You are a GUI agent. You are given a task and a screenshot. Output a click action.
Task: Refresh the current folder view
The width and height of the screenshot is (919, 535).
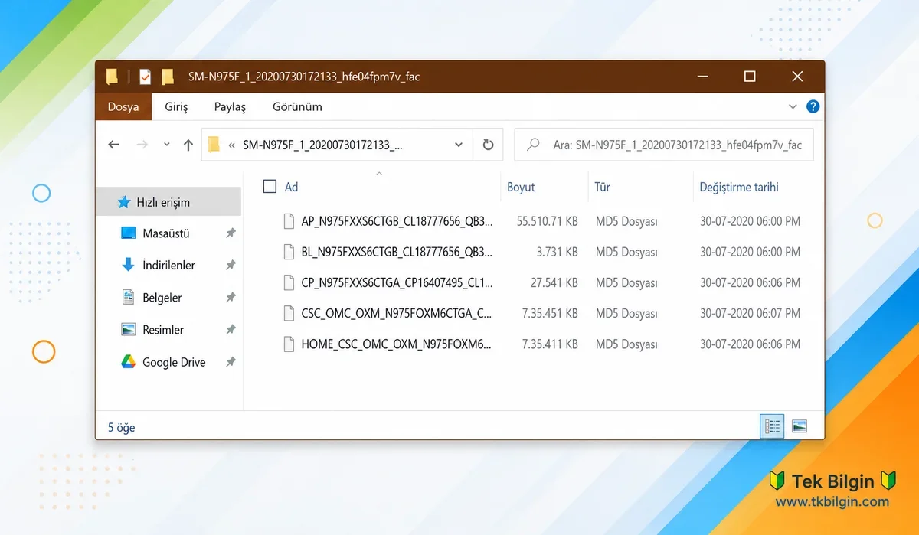[488, 145]
